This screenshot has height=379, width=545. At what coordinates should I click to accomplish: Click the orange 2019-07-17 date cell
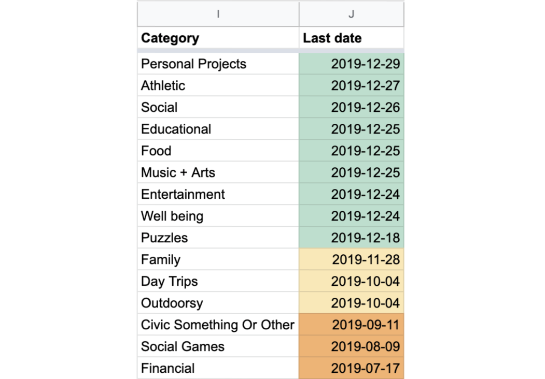(351, 368)
